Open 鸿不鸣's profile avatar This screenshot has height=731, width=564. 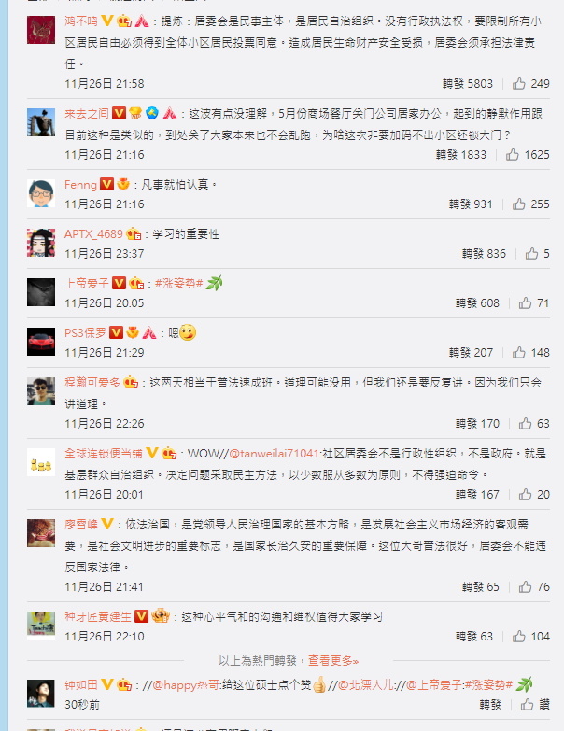(x=41, y=30)
